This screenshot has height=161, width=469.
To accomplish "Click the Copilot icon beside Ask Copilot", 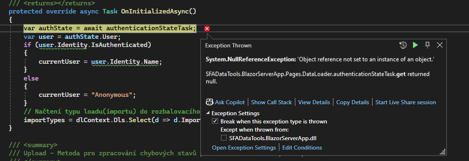I will coord(209,102).
